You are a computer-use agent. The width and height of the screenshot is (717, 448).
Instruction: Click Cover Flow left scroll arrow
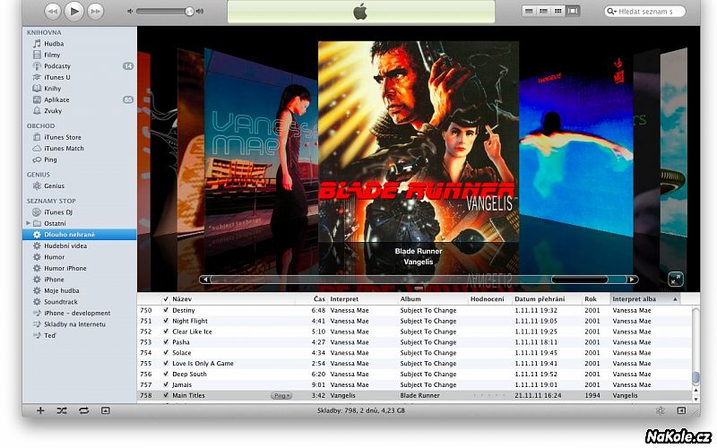(x=205, y=280)
